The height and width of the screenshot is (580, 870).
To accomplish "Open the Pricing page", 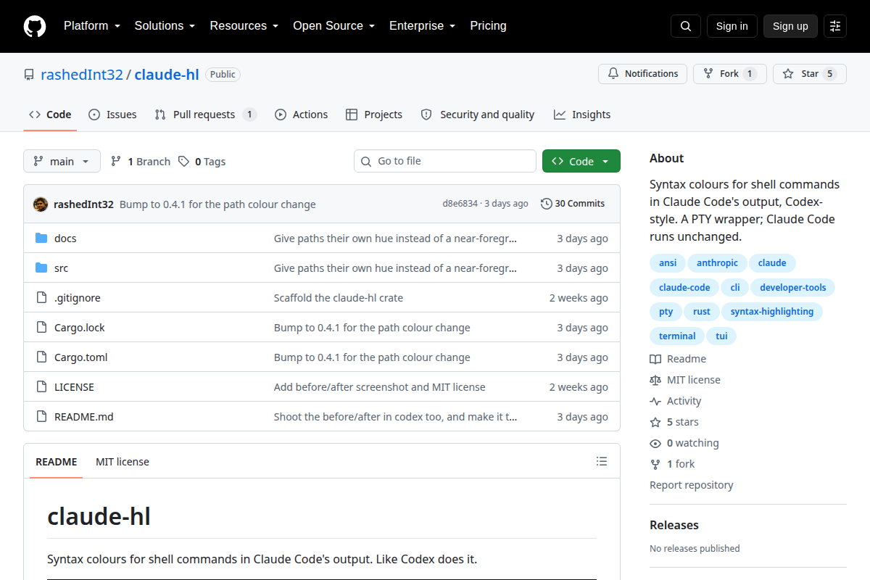I will 489,26.
